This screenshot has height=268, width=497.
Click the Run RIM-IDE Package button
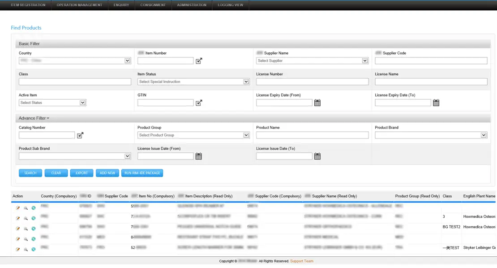(x=142, y=173)
